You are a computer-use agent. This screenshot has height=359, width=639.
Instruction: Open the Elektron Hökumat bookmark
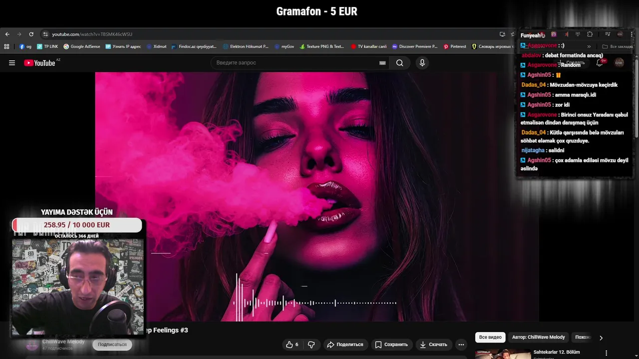(x=246, y=46)
